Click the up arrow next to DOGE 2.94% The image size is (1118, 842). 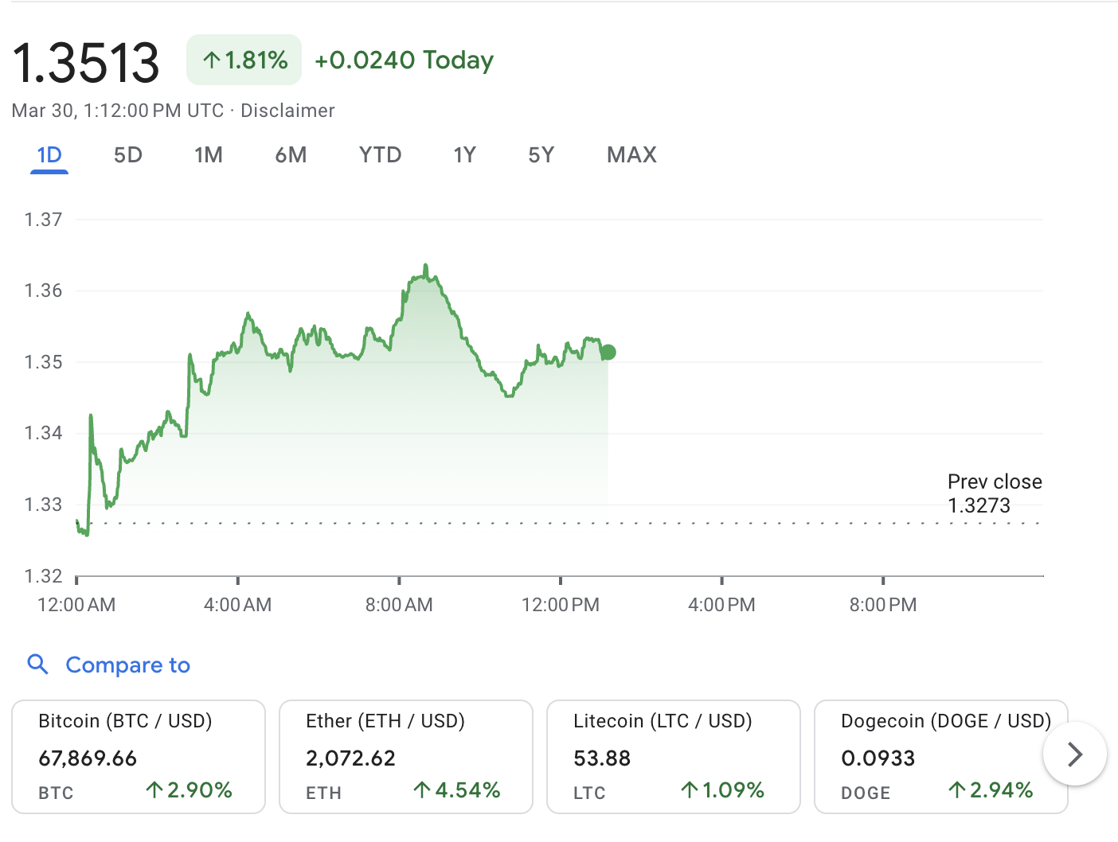(958, 790)
